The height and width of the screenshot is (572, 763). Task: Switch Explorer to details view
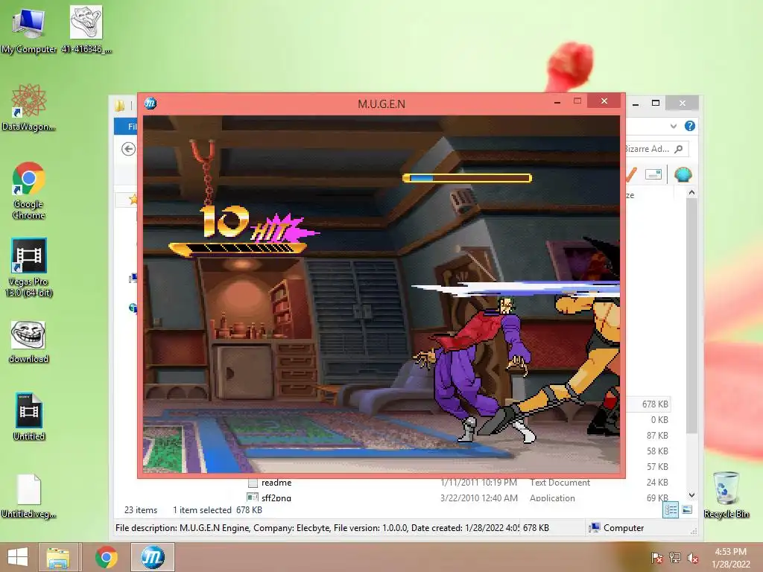[x=671, y=509]
